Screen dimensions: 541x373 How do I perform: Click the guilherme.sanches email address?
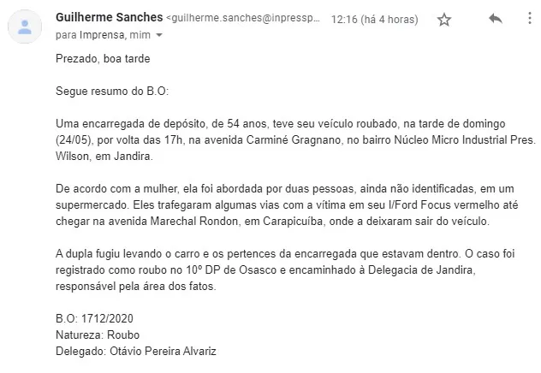point(243,18)
